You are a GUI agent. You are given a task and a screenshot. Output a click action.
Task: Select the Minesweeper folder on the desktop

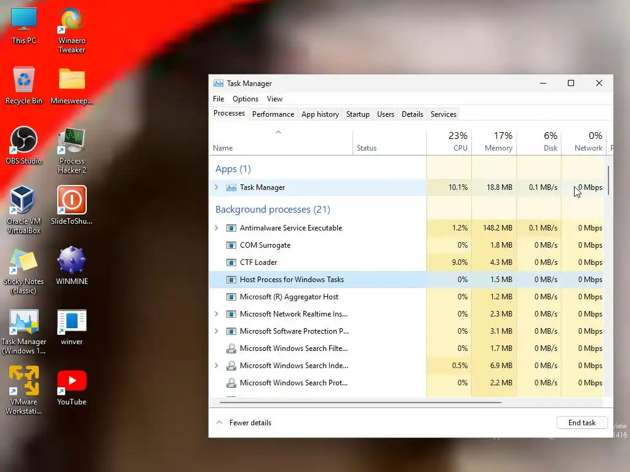click(71, 85)
